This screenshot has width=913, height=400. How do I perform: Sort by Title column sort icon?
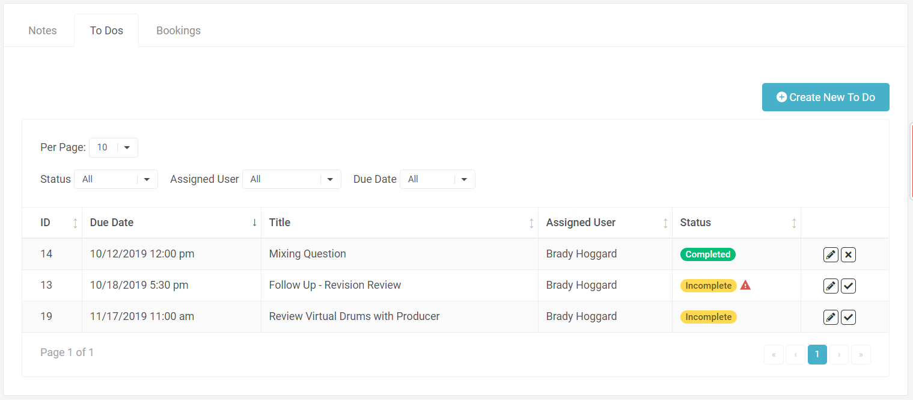[x=531, y=223]
